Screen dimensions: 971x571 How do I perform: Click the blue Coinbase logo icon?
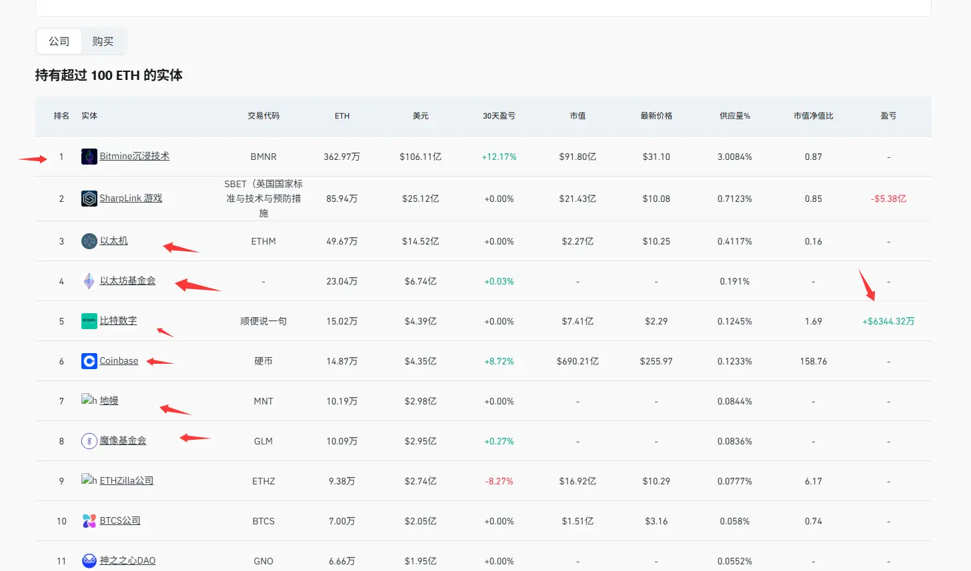pyautogui.click(x=89, y=361)
